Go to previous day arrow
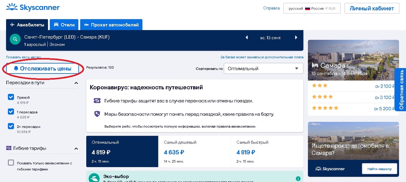The height and width of the screenshot is (182, 406). 247,38
